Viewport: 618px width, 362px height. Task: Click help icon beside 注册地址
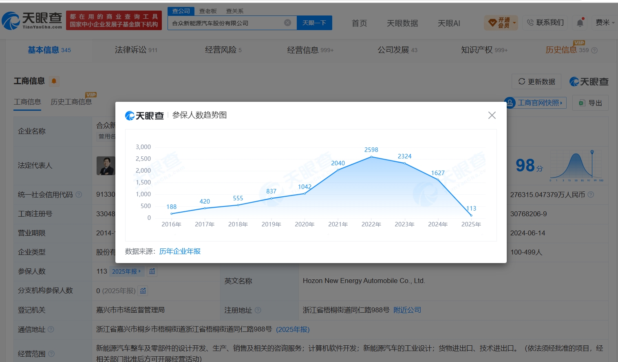(258, 310)
